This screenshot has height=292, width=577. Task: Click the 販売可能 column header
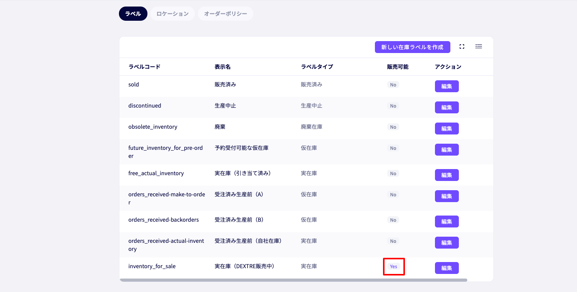point(398,67)
